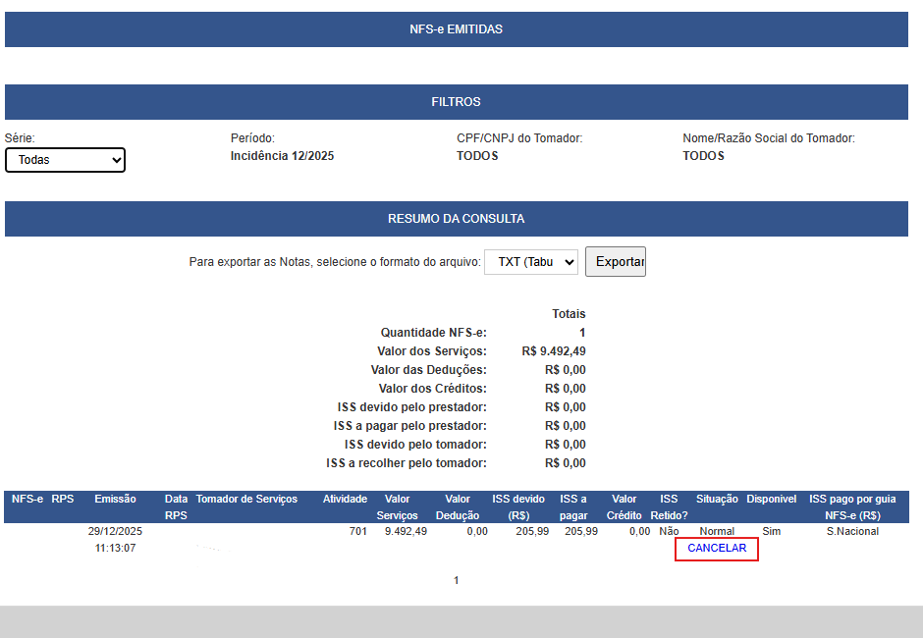
Task: Go to page 1 of results
Action: (x=457, y=581)
